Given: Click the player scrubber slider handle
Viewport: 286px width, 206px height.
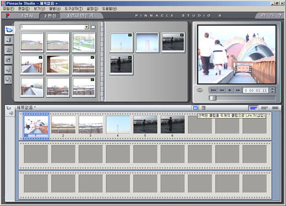Looking at the screenshot, I should click(x=213, y=98).
